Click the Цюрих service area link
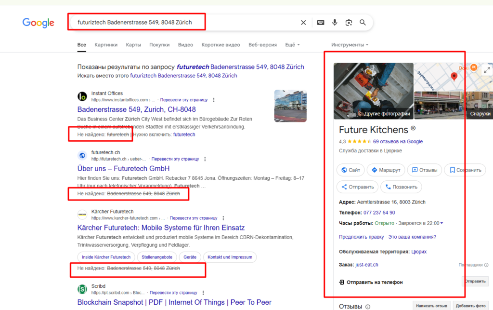The height and width of the screenshot is (310, 493). [x=419, y=252]
